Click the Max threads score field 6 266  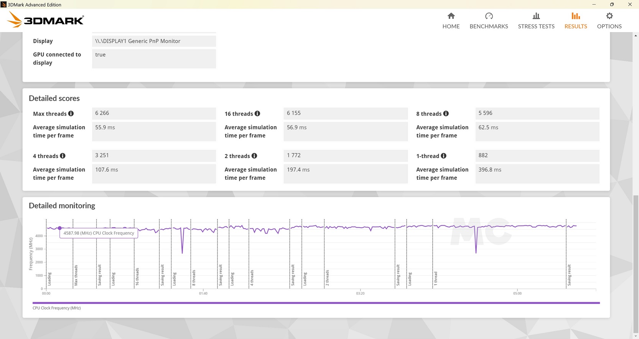click(x=154, y=113)
